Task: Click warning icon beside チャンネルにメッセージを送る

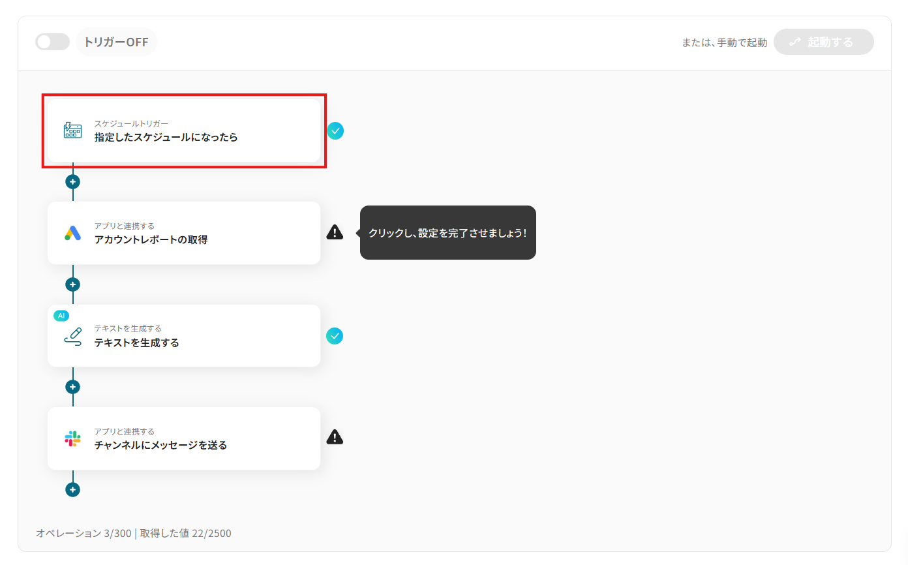Action: point(335,437)
